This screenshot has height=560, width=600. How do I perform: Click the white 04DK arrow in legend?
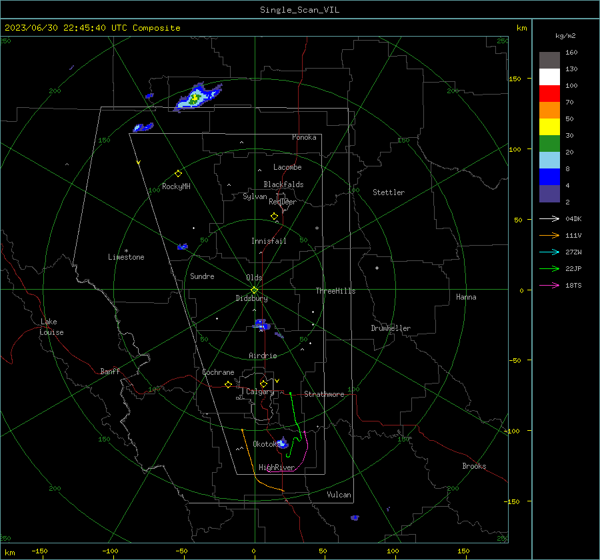click(549, 218)
